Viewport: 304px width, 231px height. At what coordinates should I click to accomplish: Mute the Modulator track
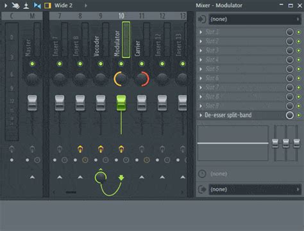click(121, 63)
